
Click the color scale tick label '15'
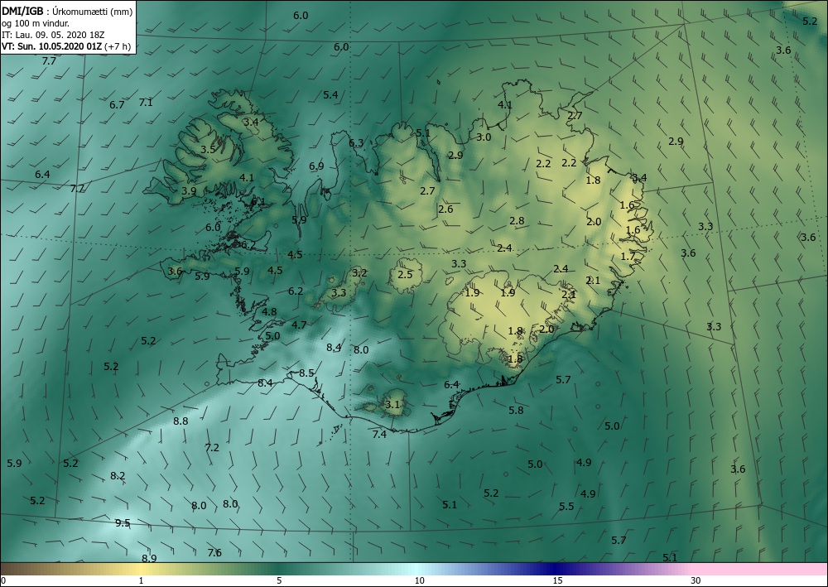[557, 580]
